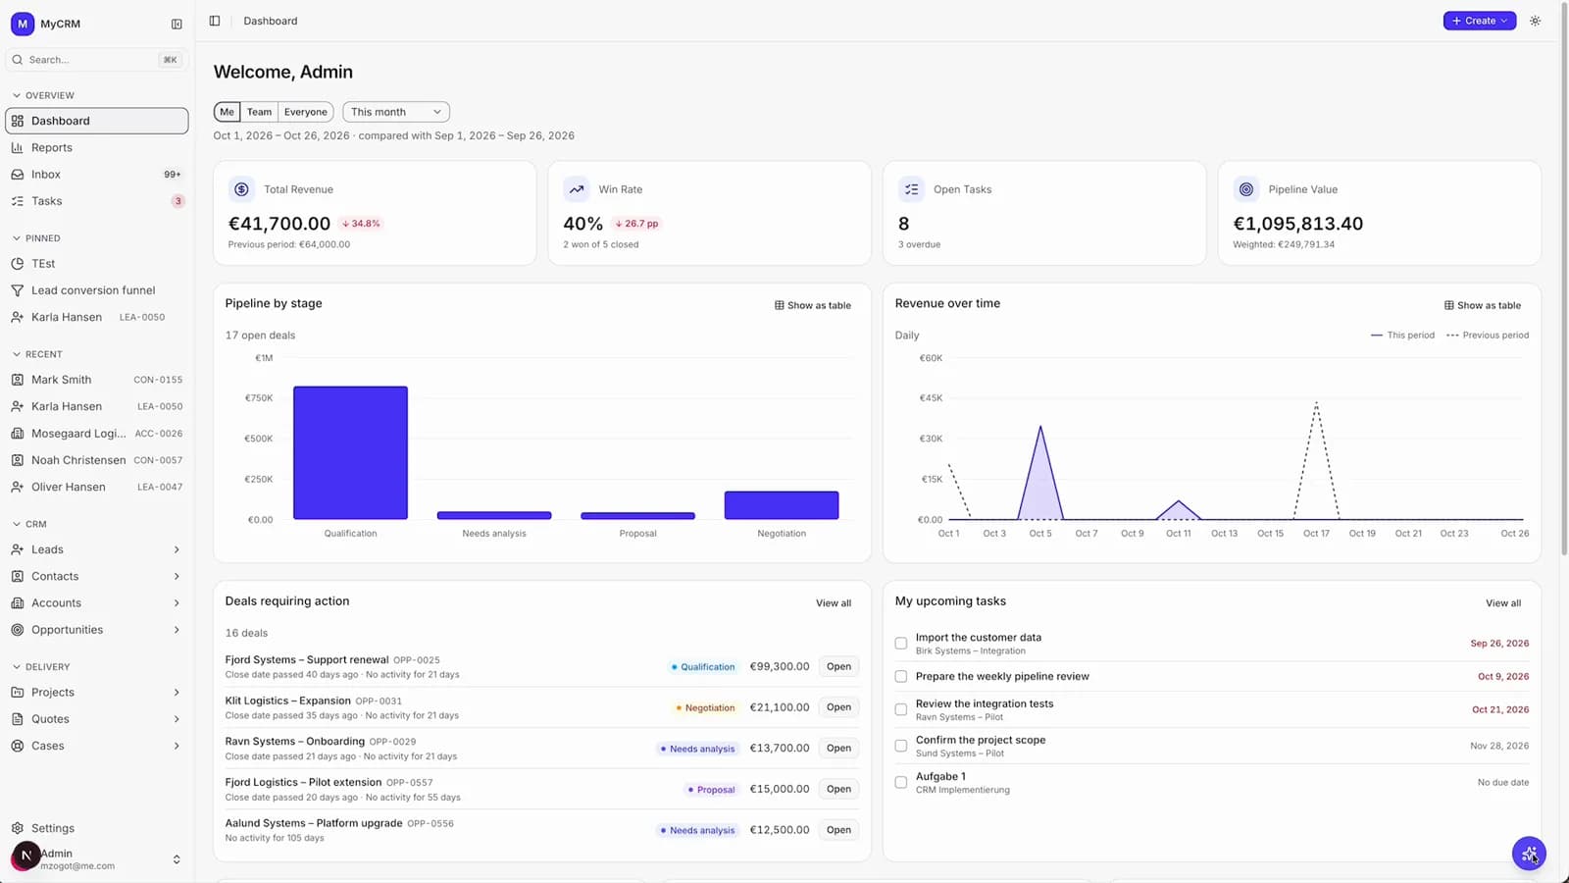Screen dimensions: 1569x883
Task: Click the Open Tasks checklist icon
Action: 911,189
